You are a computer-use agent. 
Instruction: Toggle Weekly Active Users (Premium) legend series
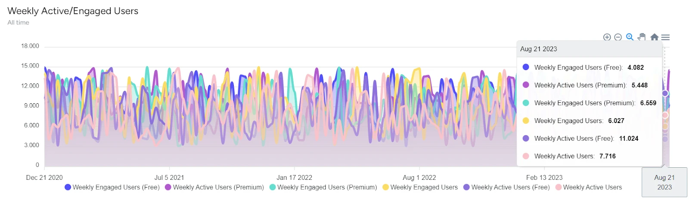[214, 187]
